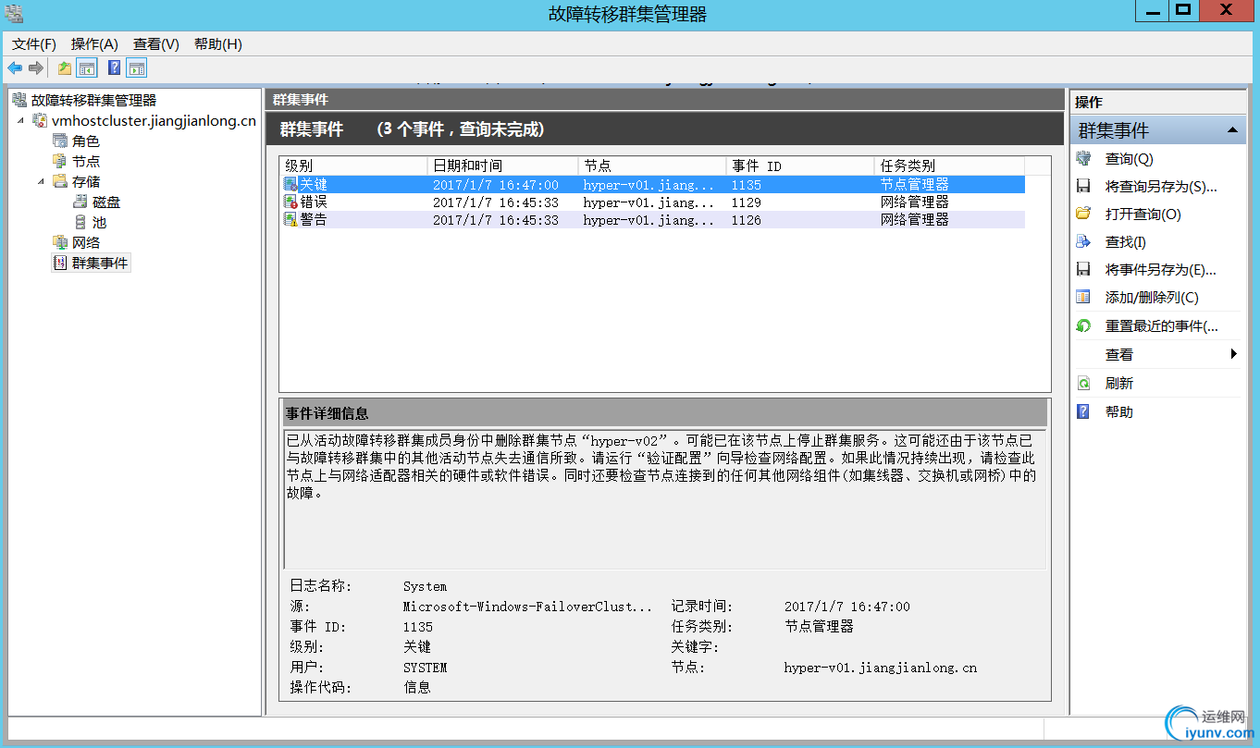Collapse the vmhostcluster.jiangjianlong.cn tree node arrow
The height and width of the screenshot is (748, 1260).
[20, 121]
